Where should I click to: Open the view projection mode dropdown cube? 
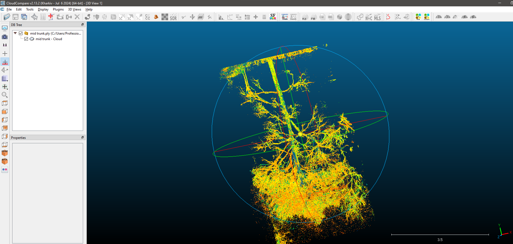pos(5,79)
